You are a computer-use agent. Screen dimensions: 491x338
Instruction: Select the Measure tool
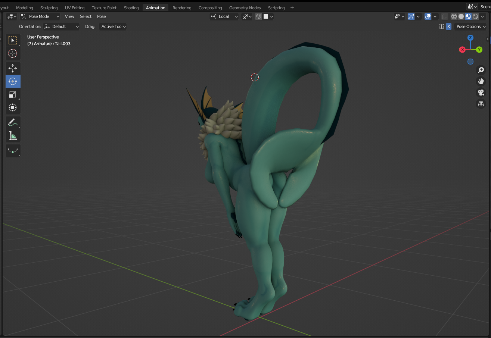[13, 136]
